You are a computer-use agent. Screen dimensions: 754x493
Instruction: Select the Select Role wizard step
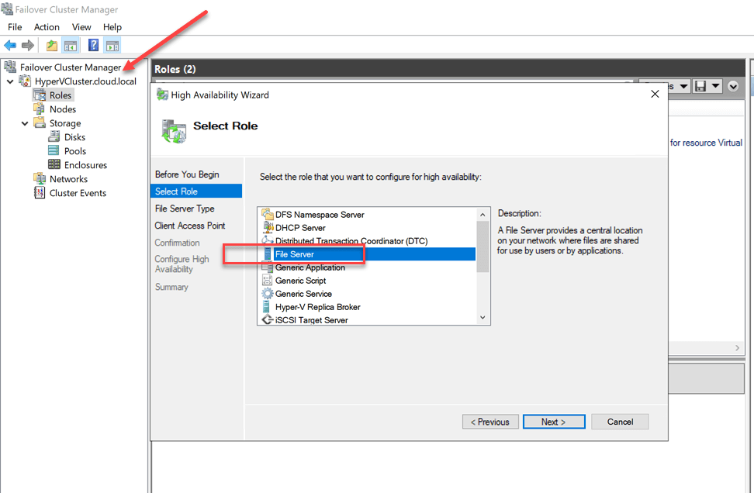click(x=196, y=191)
